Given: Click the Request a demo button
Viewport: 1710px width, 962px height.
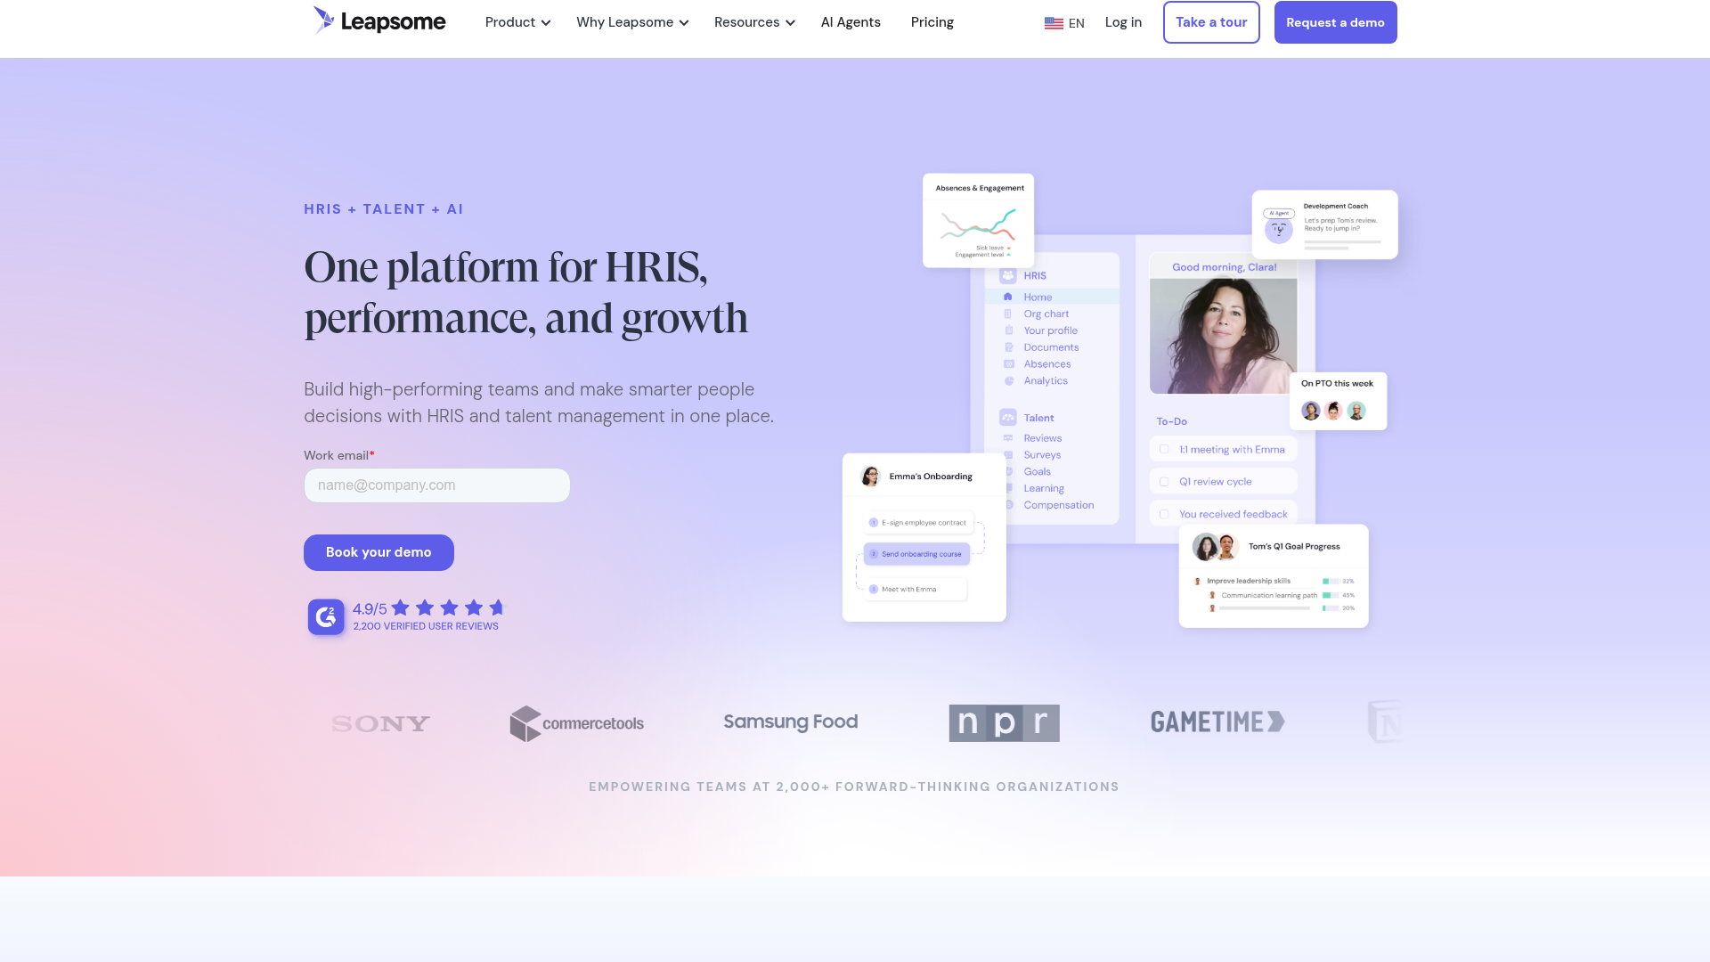Looking at the screenshot, I should [x=1335, y=22].
